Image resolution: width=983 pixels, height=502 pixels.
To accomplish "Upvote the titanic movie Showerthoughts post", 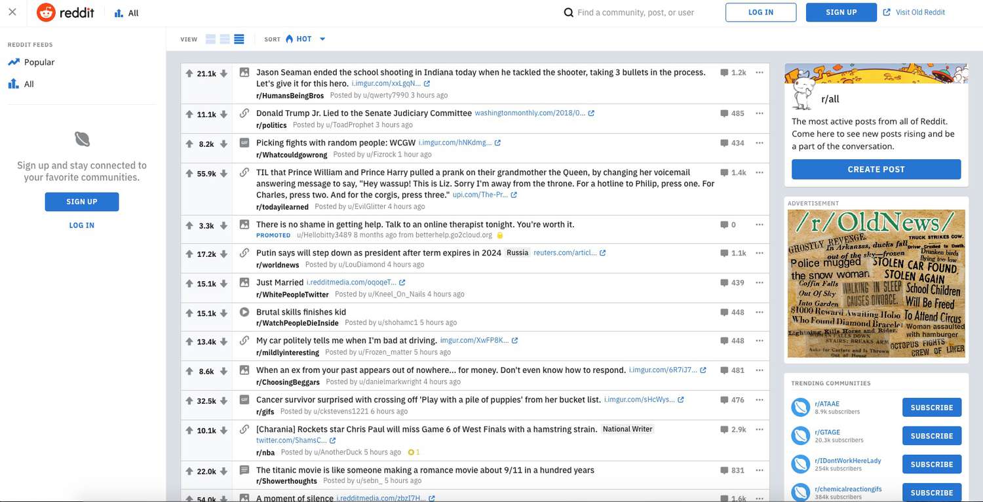I will pos(189,472).
